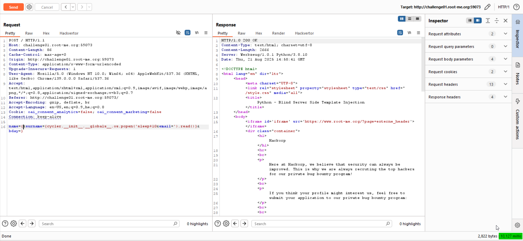This screenshot has width=523, height=241.
Task: Open the Response Render tab
Action: pyautogui.click(x=278, y=33)
